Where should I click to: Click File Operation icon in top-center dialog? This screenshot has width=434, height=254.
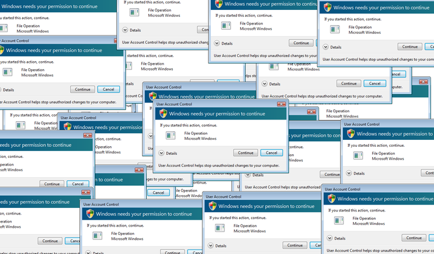click(x=134, y=12)
